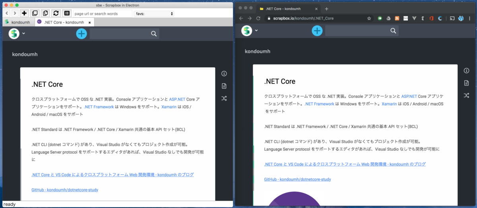
Task: Click the '.NET Core' page title in sbe window
Action: coord(47,84)
